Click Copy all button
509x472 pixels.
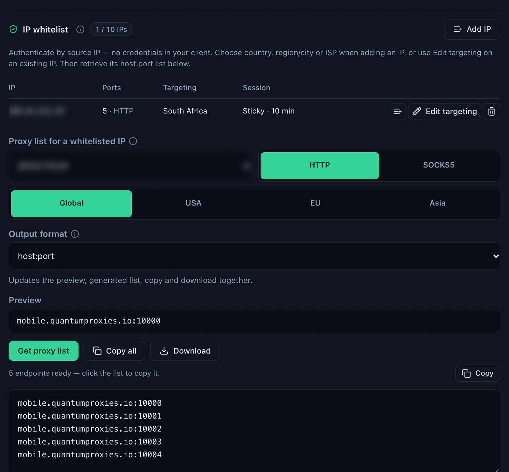(114, 351)
